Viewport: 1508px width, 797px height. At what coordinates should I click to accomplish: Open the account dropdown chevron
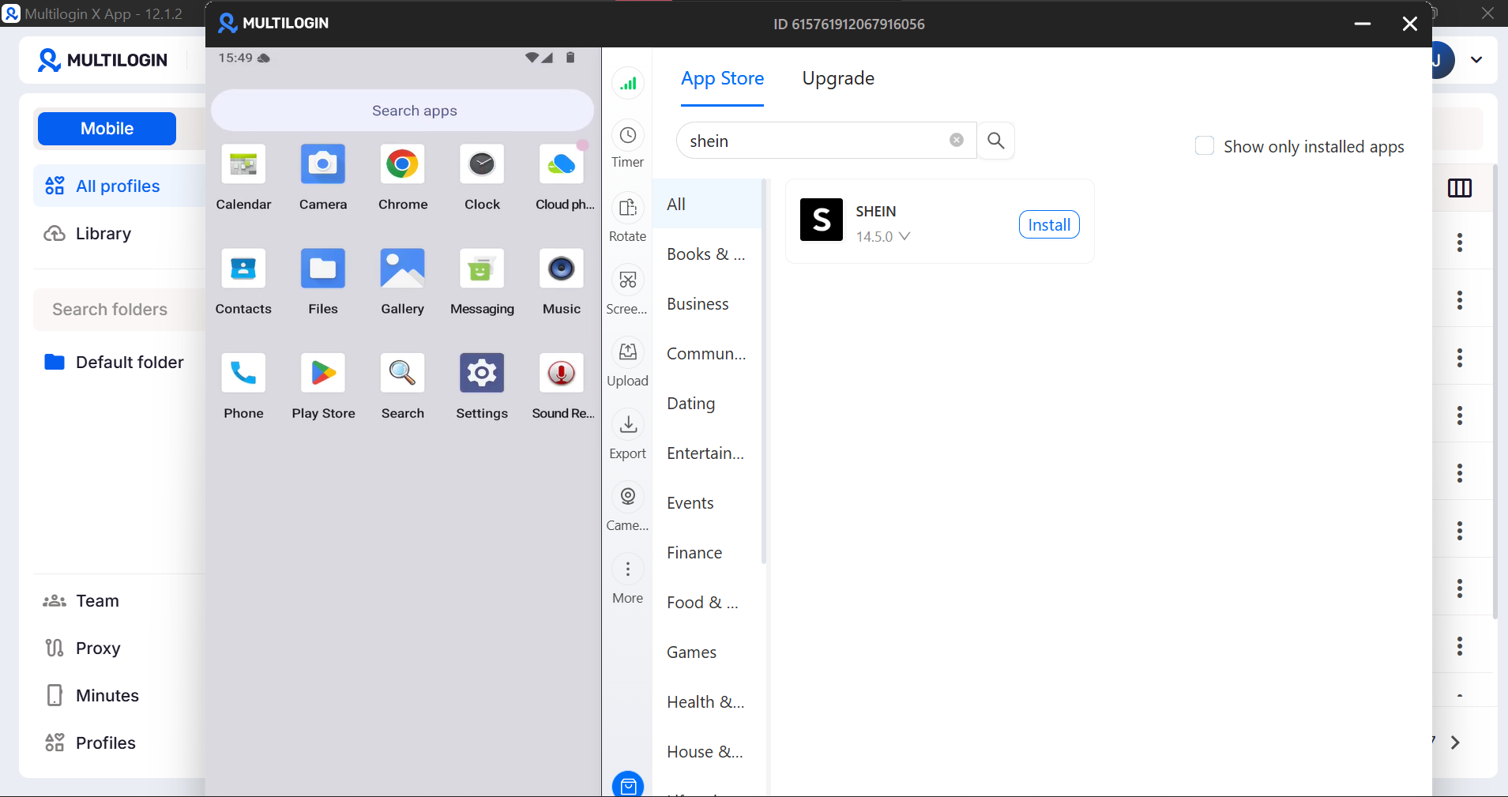[x=1476, y=60]
